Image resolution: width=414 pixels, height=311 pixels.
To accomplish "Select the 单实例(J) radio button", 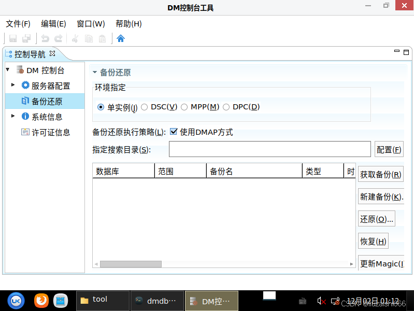I will click(101, 107).
